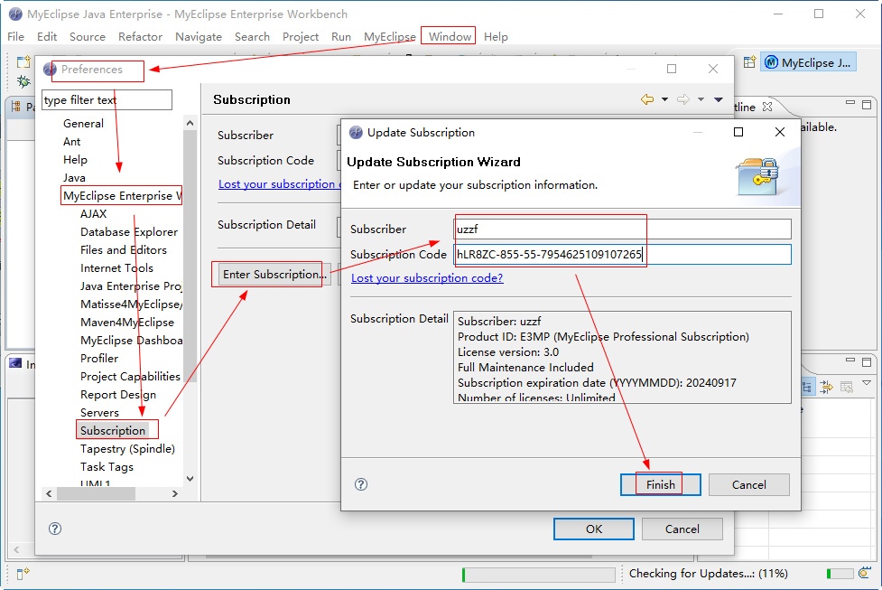This screenshot has width=882, height=590.
Task: Select Subscription in the preferences tree
Action: (x=113, y=430)
